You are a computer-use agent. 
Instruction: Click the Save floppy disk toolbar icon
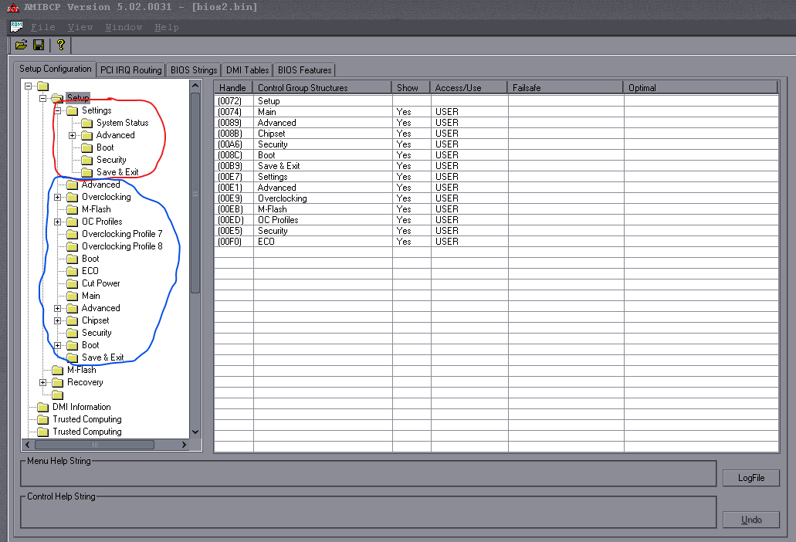[39, 45]
